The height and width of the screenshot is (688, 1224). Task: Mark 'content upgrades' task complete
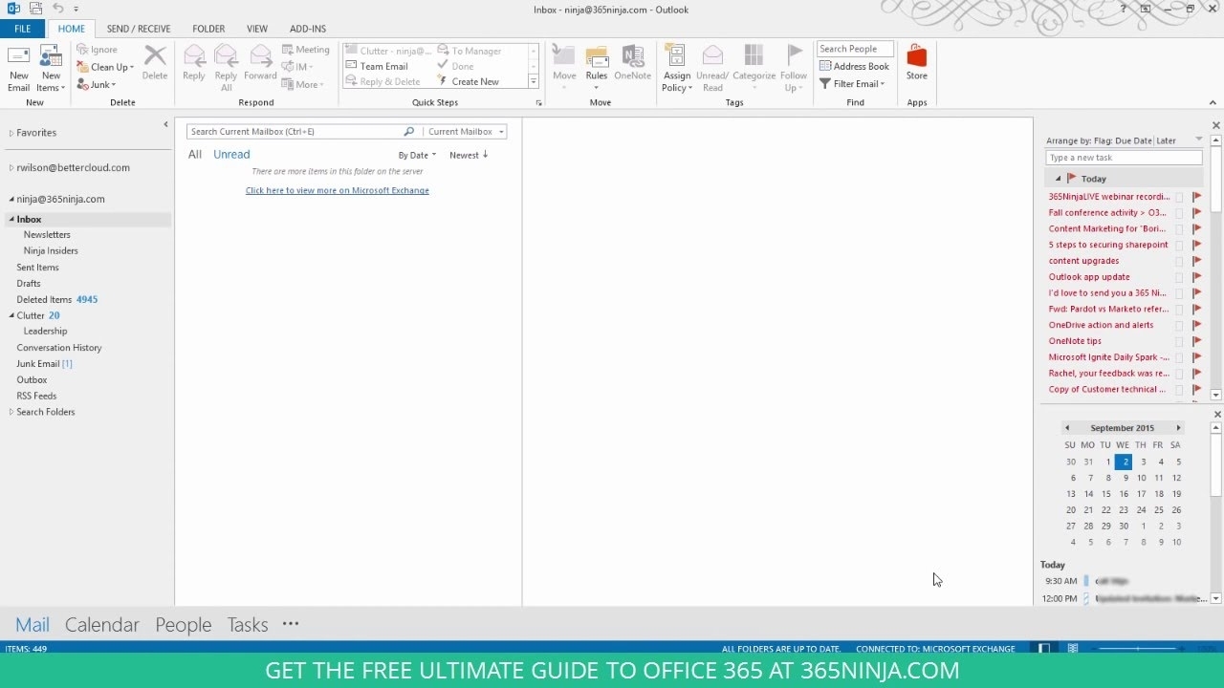pos(1179,261)
